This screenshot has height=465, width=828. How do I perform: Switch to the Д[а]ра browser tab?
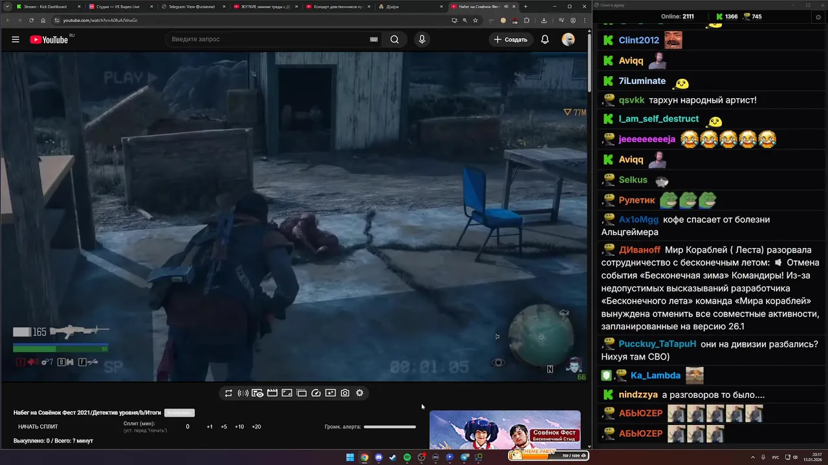pyautogui.click(x=411, y=6)
